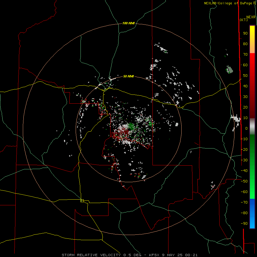Click the 90 value on the velocity scale

coord(245,33)
